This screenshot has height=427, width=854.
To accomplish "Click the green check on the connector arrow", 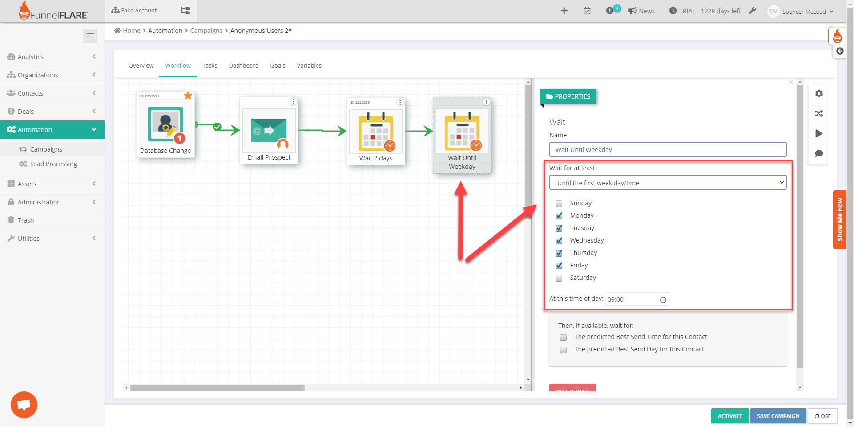I will point(217,127).
